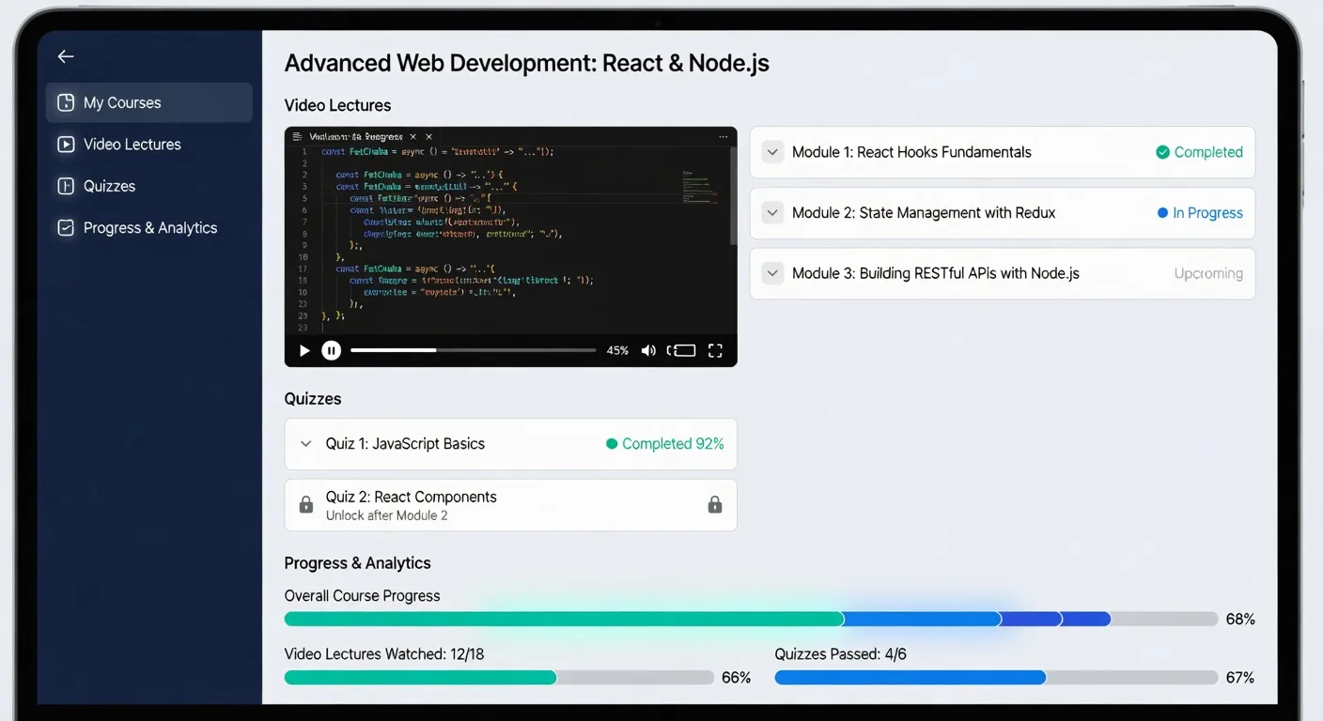Click the Overall Course Progress bar

tap(751, 620)
